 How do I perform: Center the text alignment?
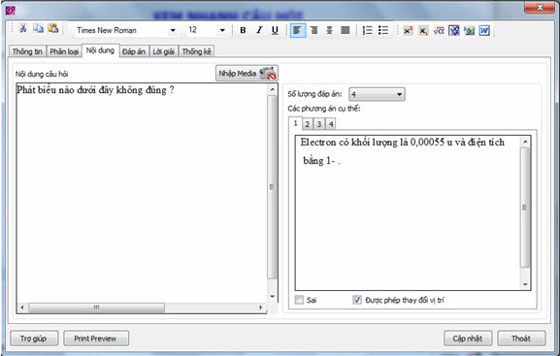(x=329, y=30)
